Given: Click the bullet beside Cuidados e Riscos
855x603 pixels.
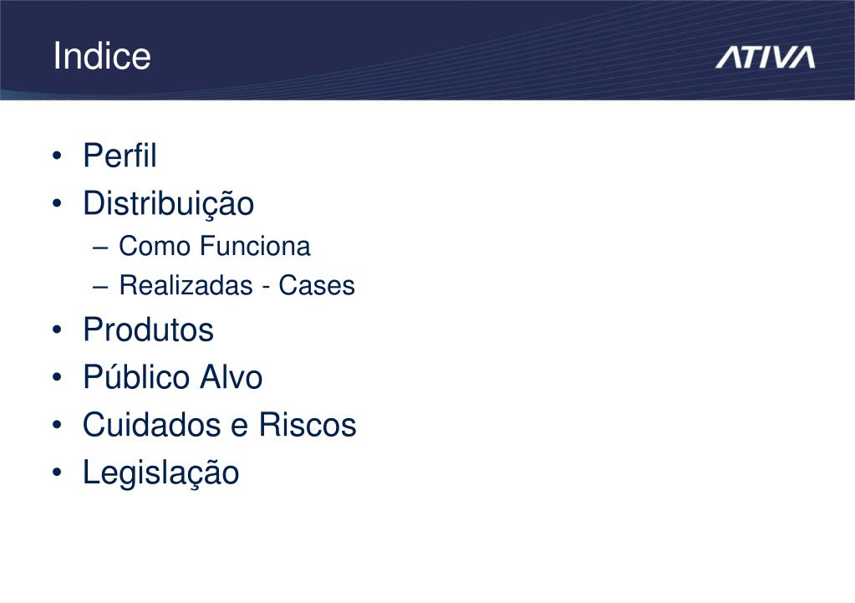Looking at the screenshot, I should pos(58,425).
